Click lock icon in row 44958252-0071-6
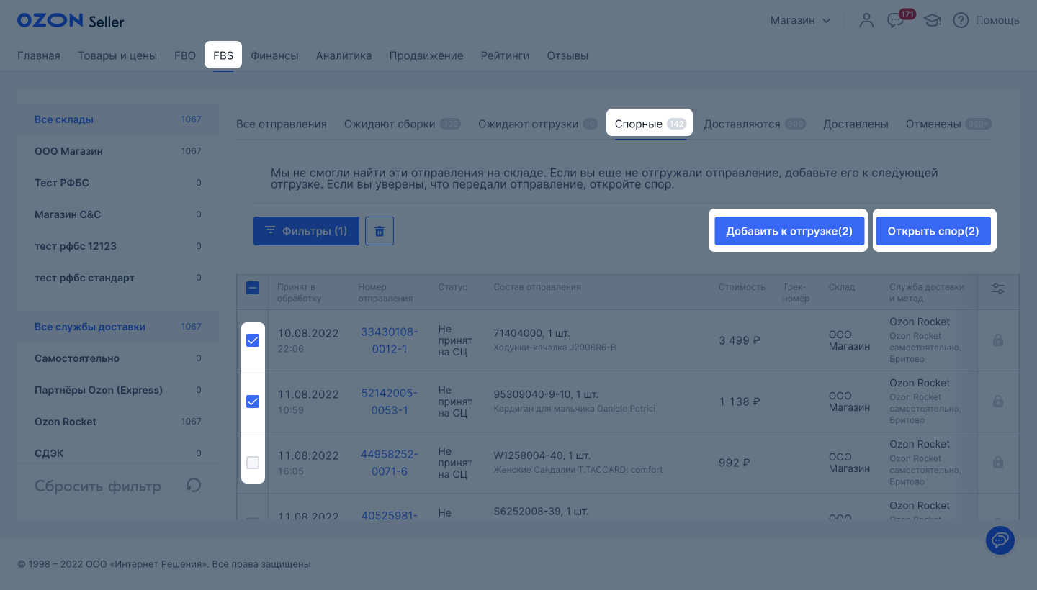Screen dimensions: 1037x590 [x=998, y=463]
